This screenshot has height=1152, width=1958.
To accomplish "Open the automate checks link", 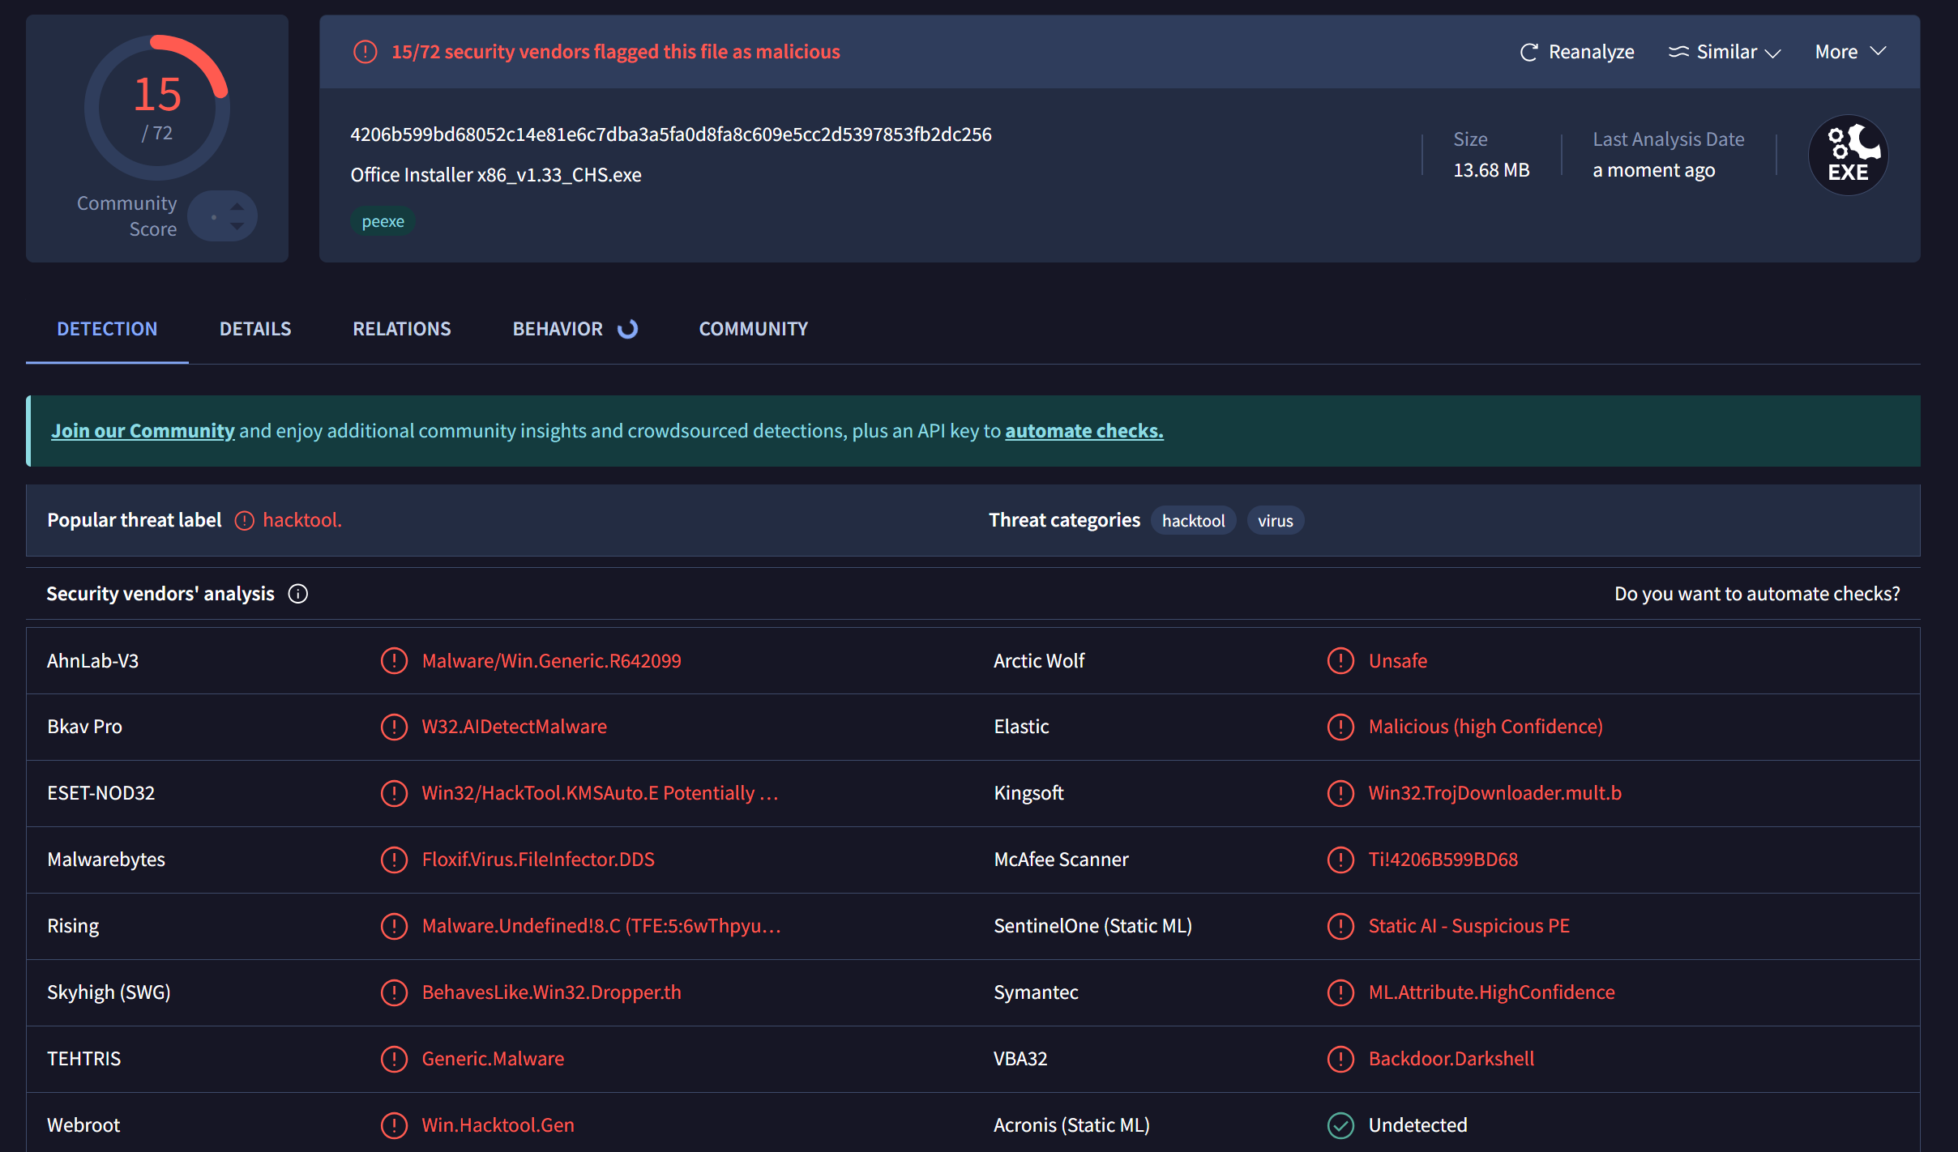I will [x=1084, y=431].
